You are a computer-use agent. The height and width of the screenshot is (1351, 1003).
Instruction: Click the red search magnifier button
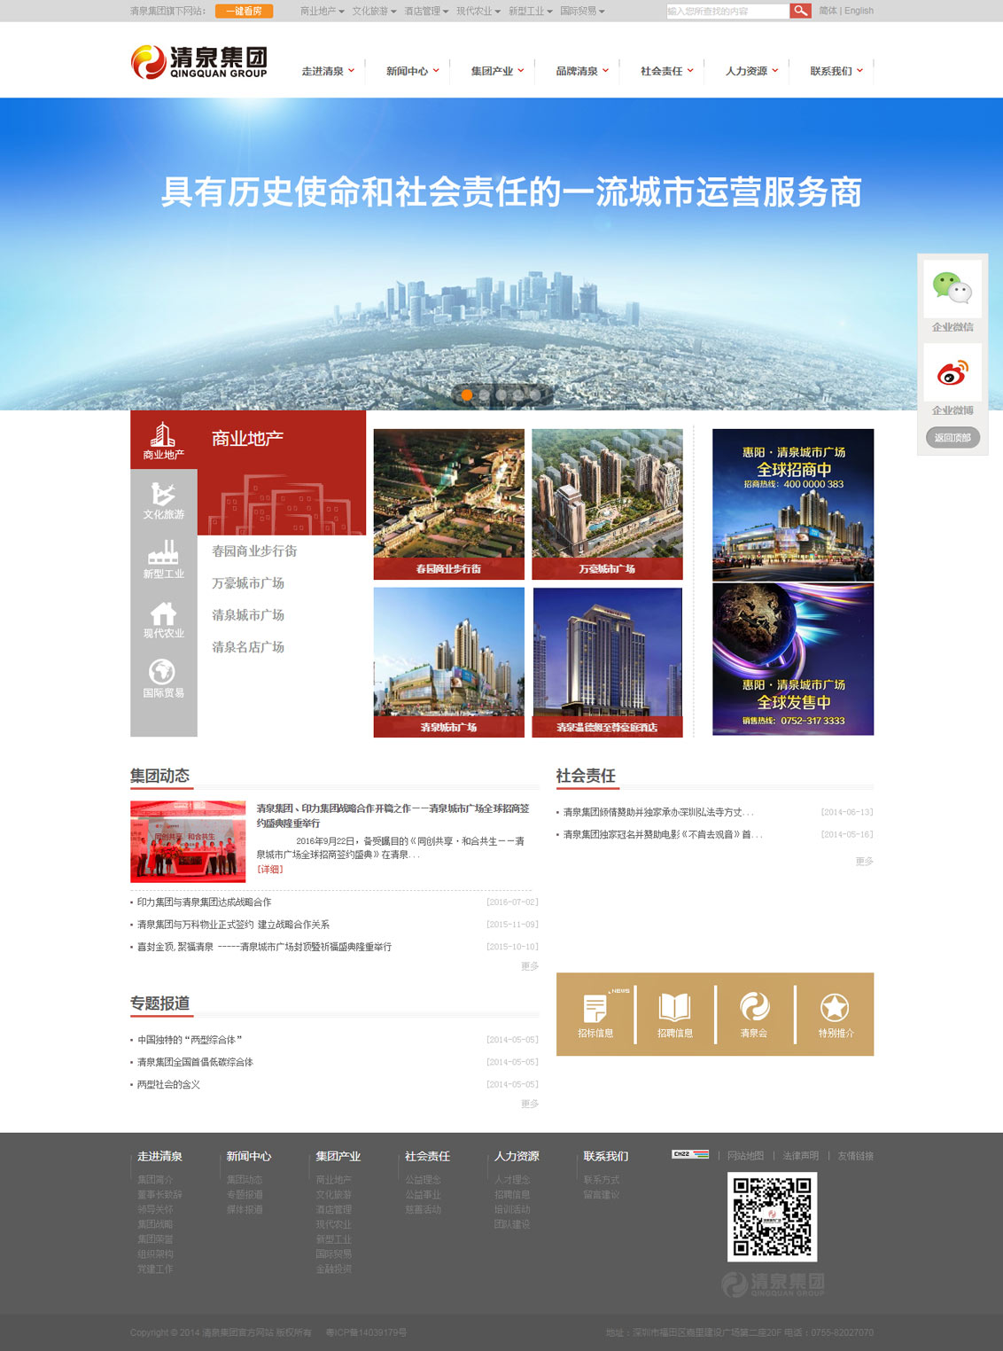800,11
